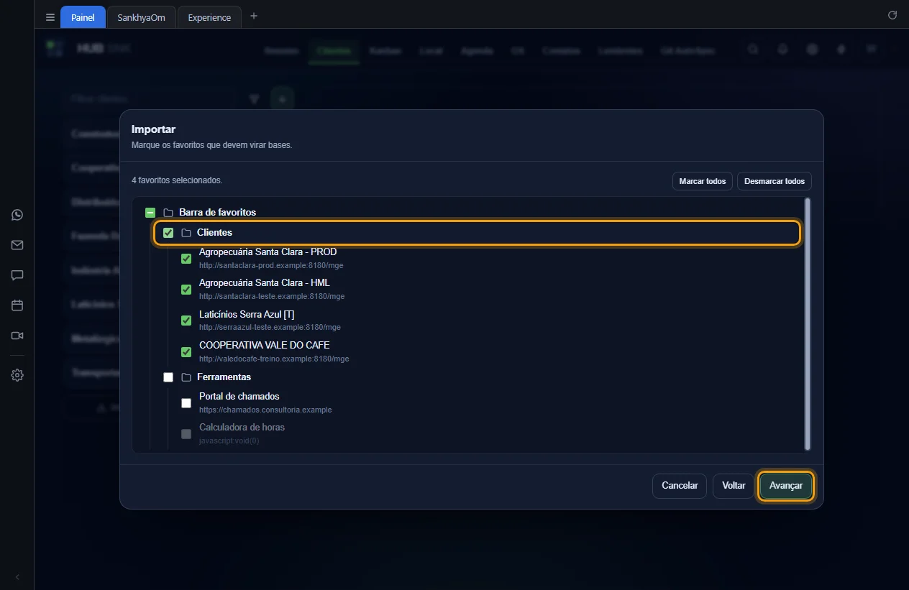Open the WhatsApp sidebar icon

[x=17, y=215]
